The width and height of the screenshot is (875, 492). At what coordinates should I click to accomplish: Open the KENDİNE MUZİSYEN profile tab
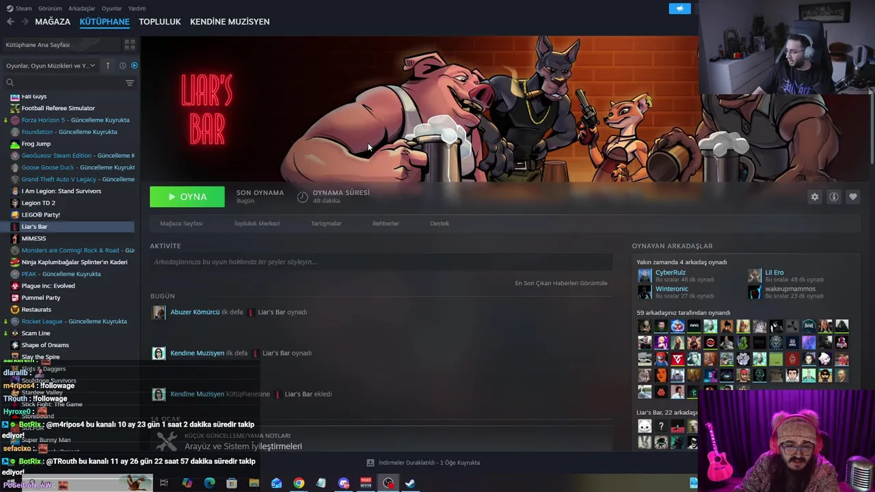[230, 22]
